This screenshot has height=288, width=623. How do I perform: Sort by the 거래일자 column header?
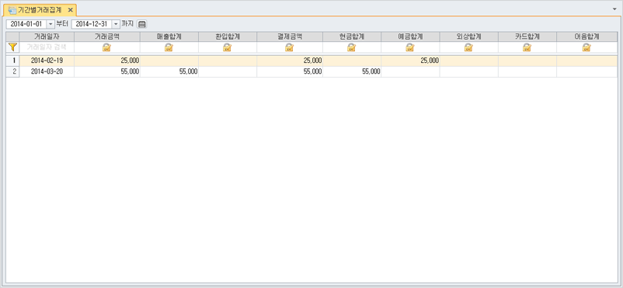coord(47,37)
